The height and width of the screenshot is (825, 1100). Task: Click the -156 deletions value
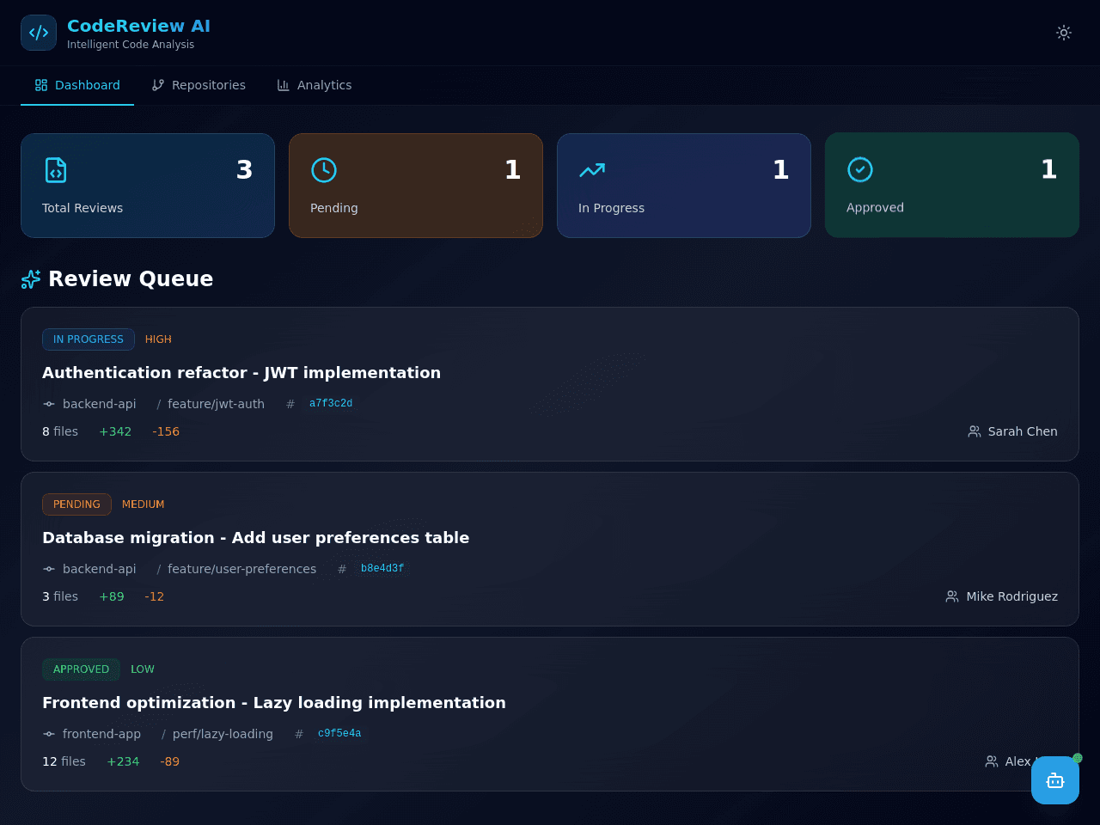[x=166, y=431]
